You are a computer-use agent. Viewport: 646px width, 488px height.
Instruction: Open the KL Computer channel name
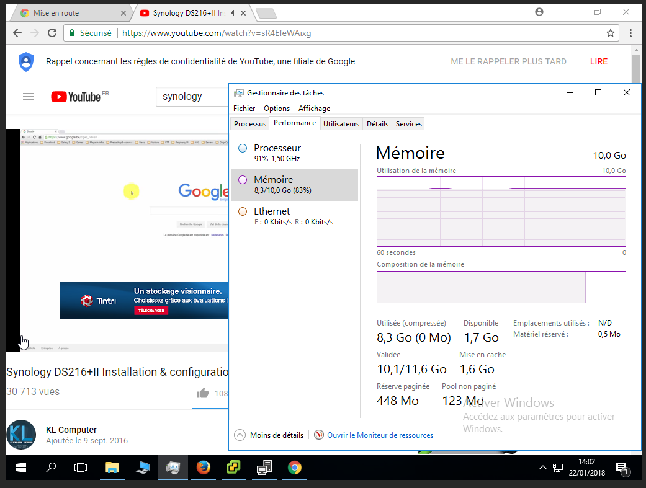[71, 430]
